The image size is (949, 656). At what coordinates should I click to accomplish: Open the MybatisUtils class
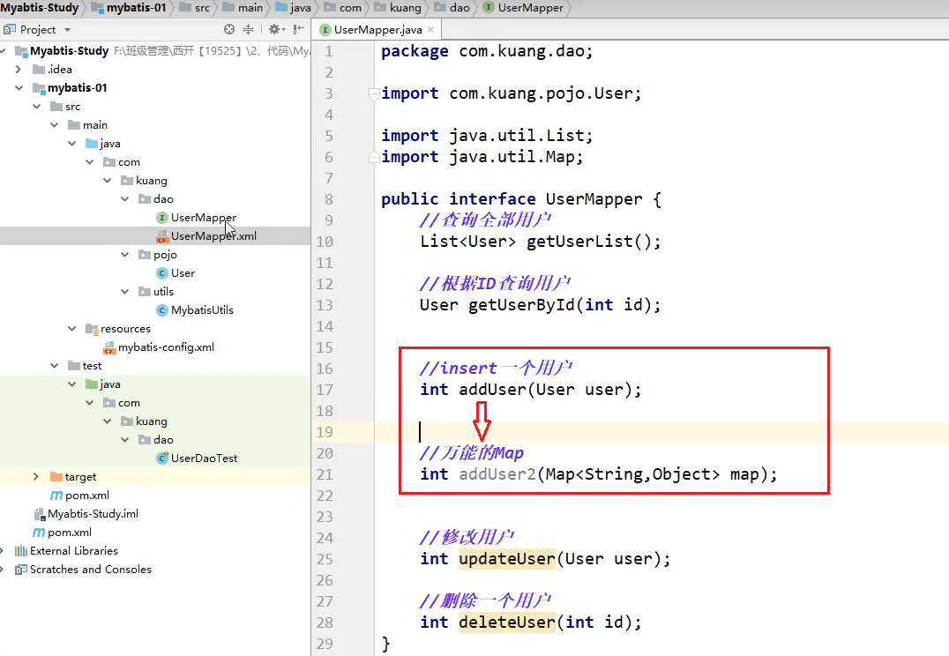[202, 309]
